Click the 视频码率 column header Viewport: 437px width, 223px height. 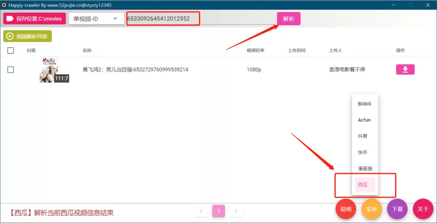pyautogui.click(x=255, y=50)
